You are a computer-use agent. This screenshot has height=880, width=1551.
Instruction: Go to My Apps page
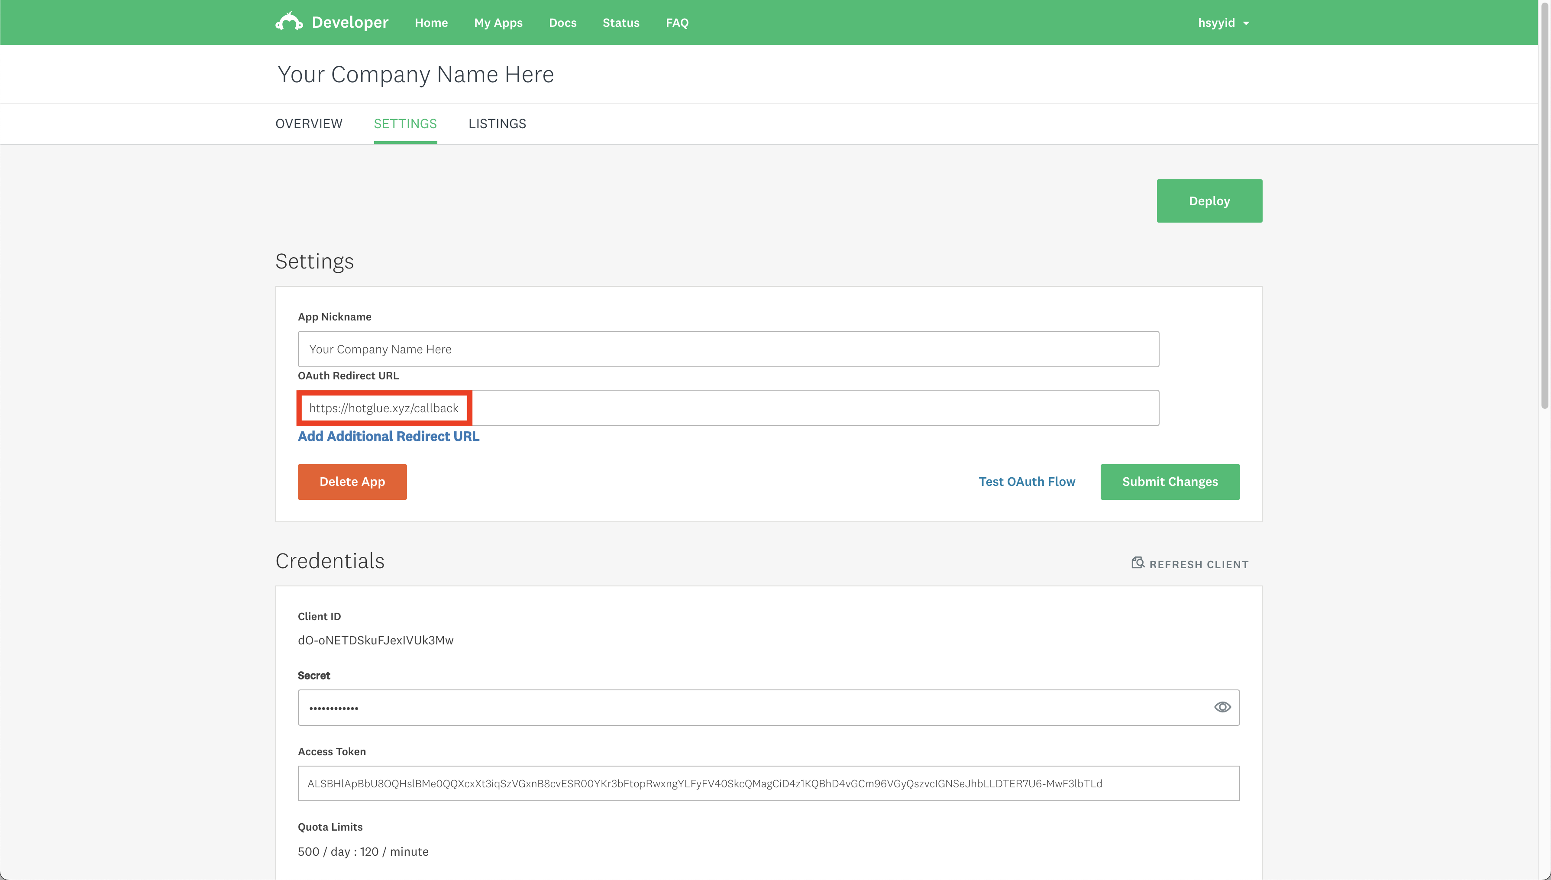498,23
